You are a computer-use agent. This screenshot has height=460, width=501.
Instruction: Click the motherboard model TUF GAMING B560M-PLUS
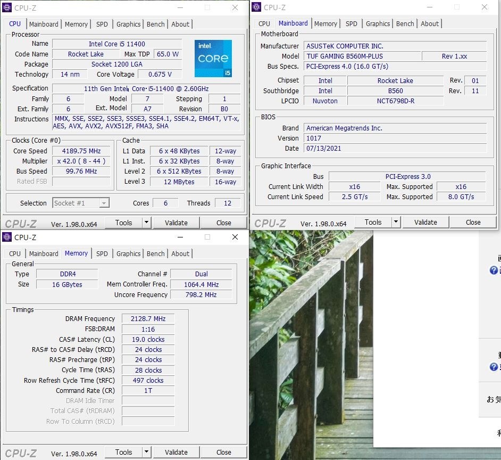pos(362,56)
